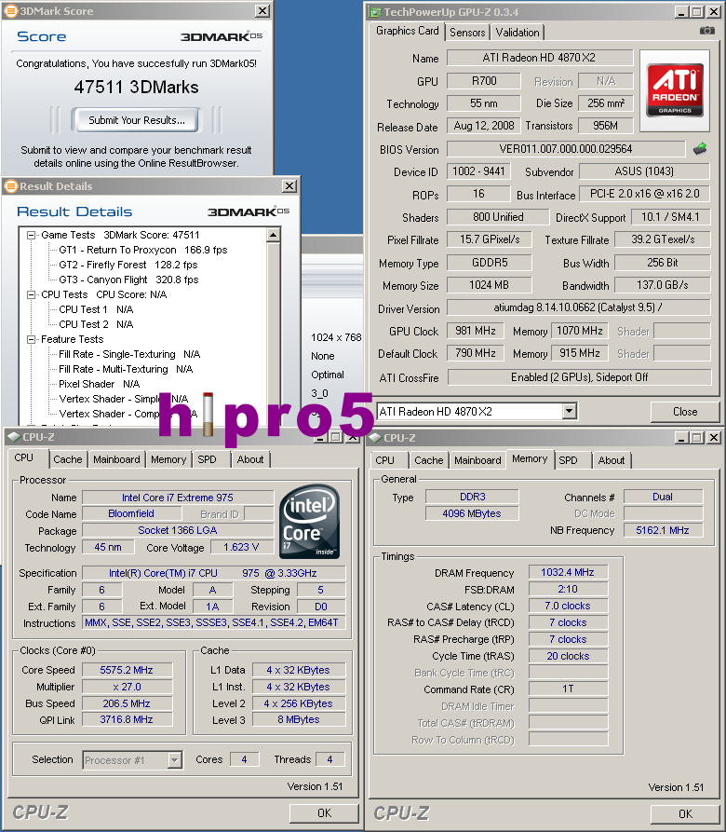Click the Intel Core i7 Extreme 975 name field

tap(178, 498)
